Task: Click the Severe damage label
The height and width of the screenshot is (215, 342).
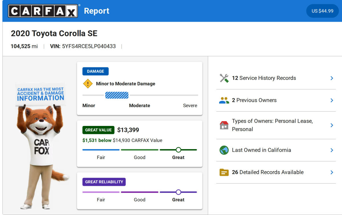Action: click(x=190, y=105)
